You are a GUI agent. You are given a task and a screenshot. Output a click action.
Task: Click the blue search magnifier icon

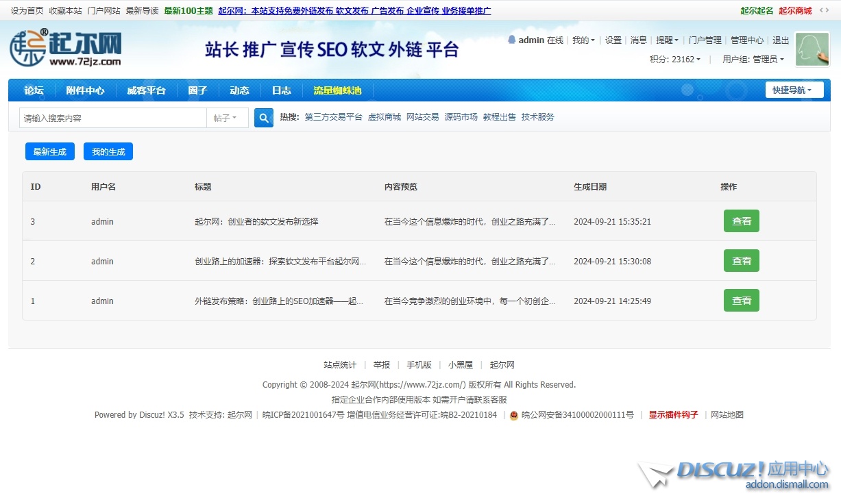coord(264,118)
